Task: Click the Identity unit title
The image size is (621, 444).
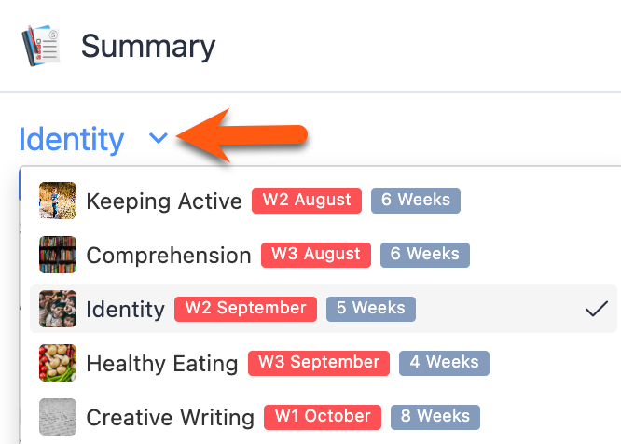Action: [x=71, y=139]
